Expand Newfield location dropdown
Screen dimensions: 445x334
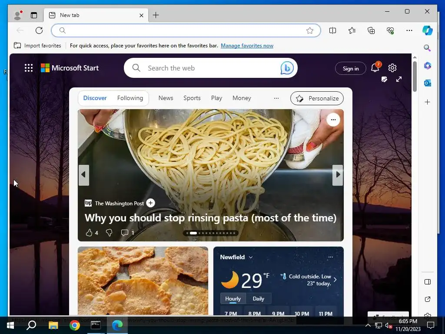(251, 257)
